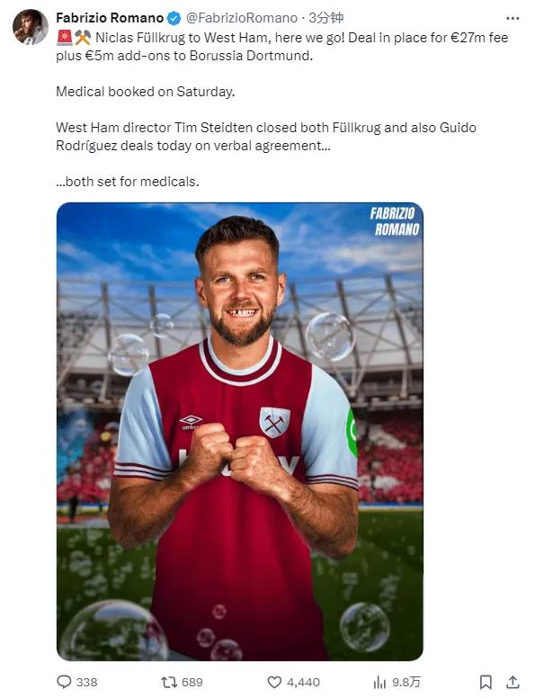Click the like count 4,440
This screenshot has height=698, width=535.
(303, 682)
